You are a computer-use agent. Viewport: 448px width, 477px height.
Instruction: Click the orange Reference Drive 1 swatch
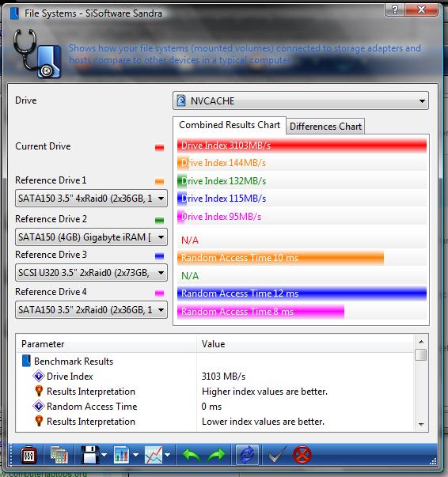[159, 182]
